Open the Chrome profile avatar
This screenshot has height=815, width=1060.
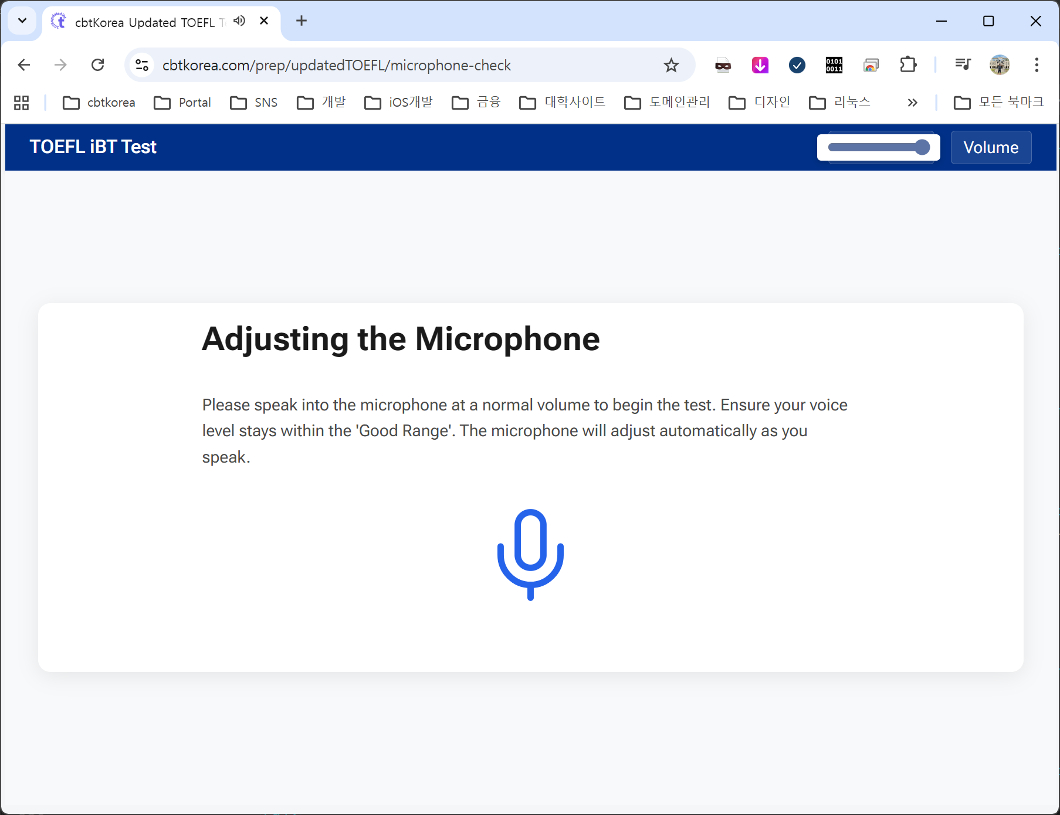1000,65
